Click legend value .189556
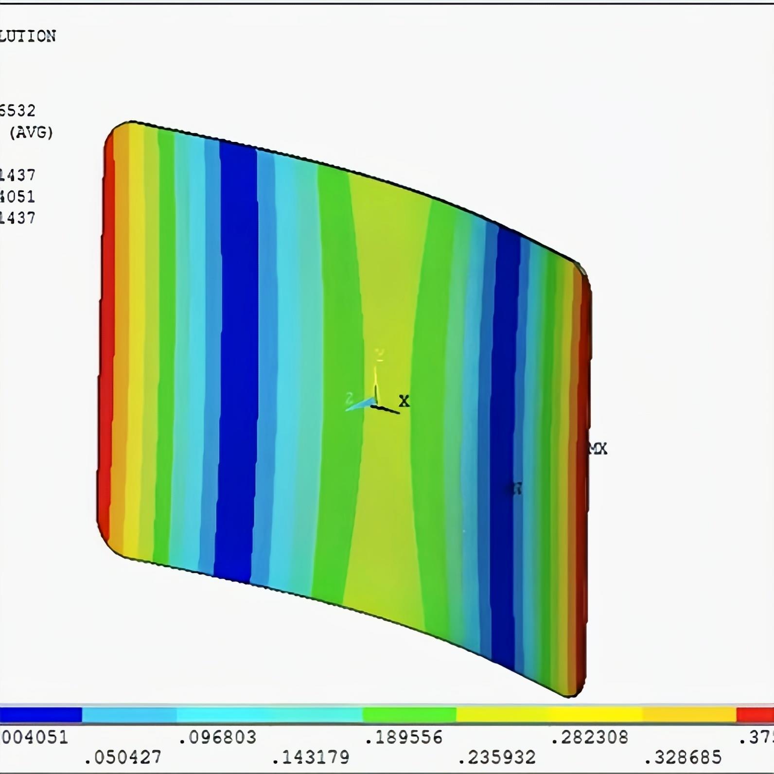This screenshot has height=774, width=774. (404, 738)
